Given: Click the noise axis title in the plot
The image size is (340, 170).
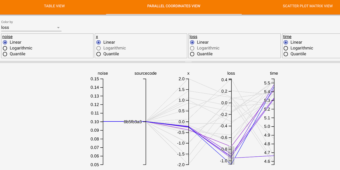Looking at the screenshot, I should point(103,73).
